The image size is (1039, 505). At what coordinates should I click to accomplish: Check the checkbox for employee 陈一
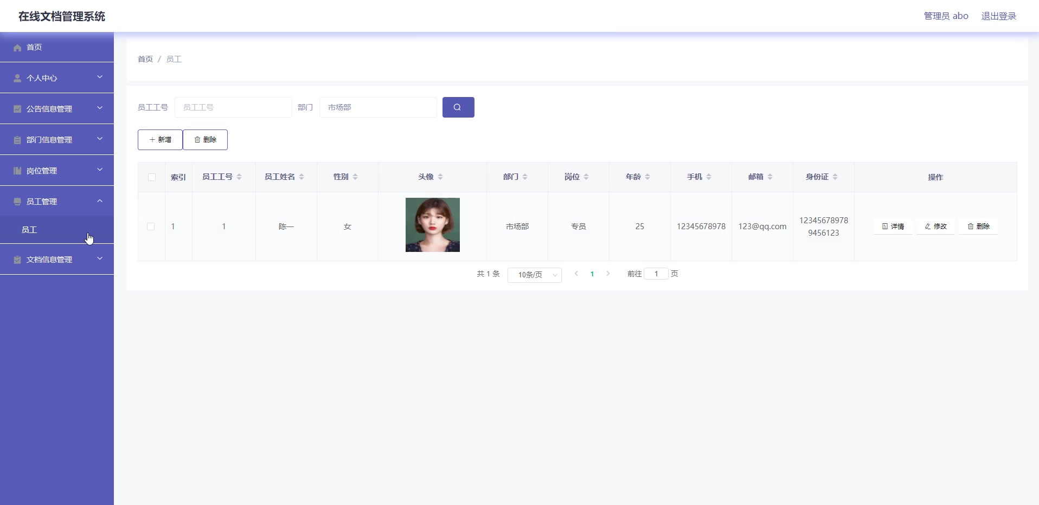point(150,226)
